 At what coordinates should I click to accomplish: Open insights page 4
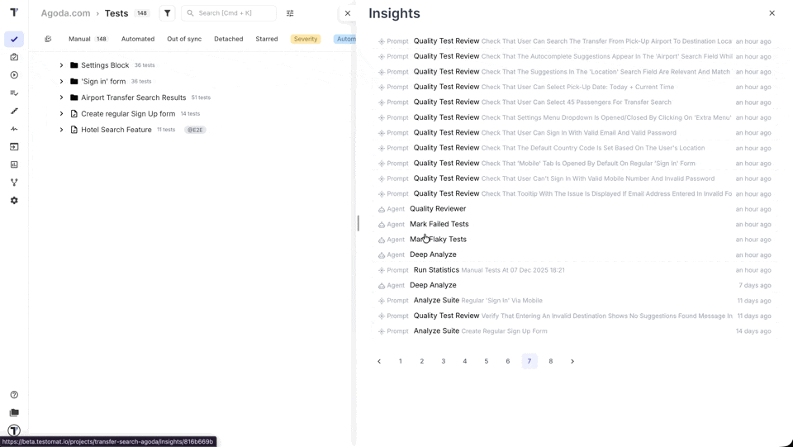(465, 361)
